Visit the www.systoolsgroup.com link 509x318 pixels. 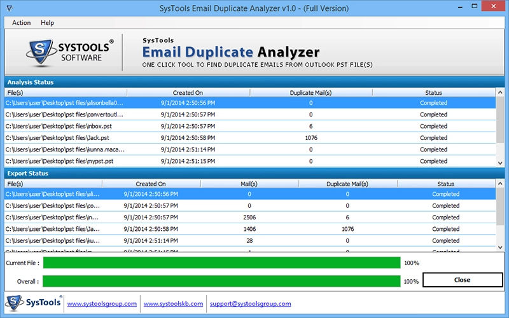pos(102,304)
